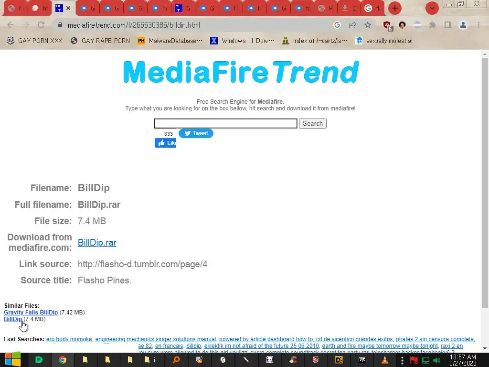Open the Chrome profile menu
Viewport: 489px width, 367px height.
pyautogui.click(x=463, y=25)
